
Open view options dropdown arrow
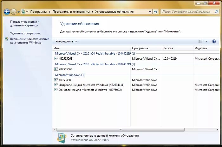(x=206, y=41)
